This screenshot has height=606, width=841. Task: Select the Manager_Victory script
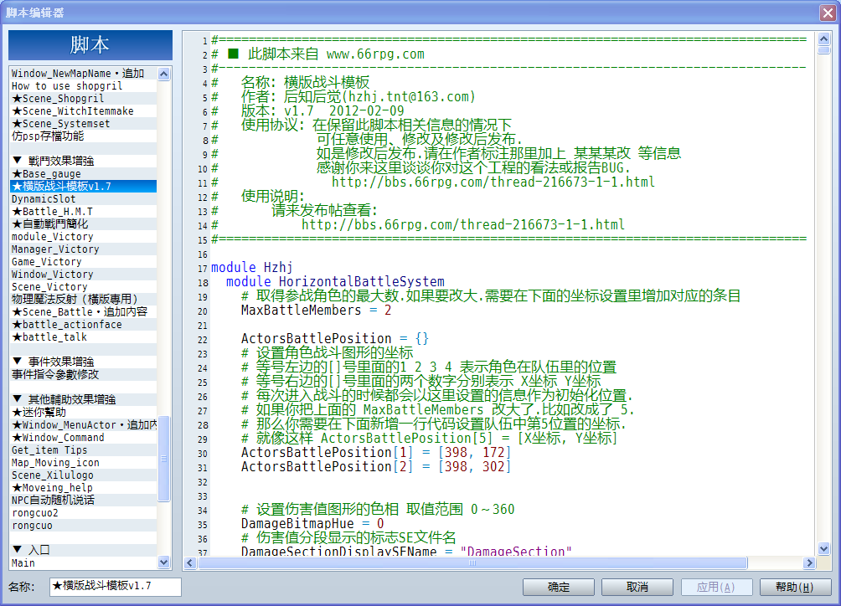pyautogui.click(x=84, y=249)
